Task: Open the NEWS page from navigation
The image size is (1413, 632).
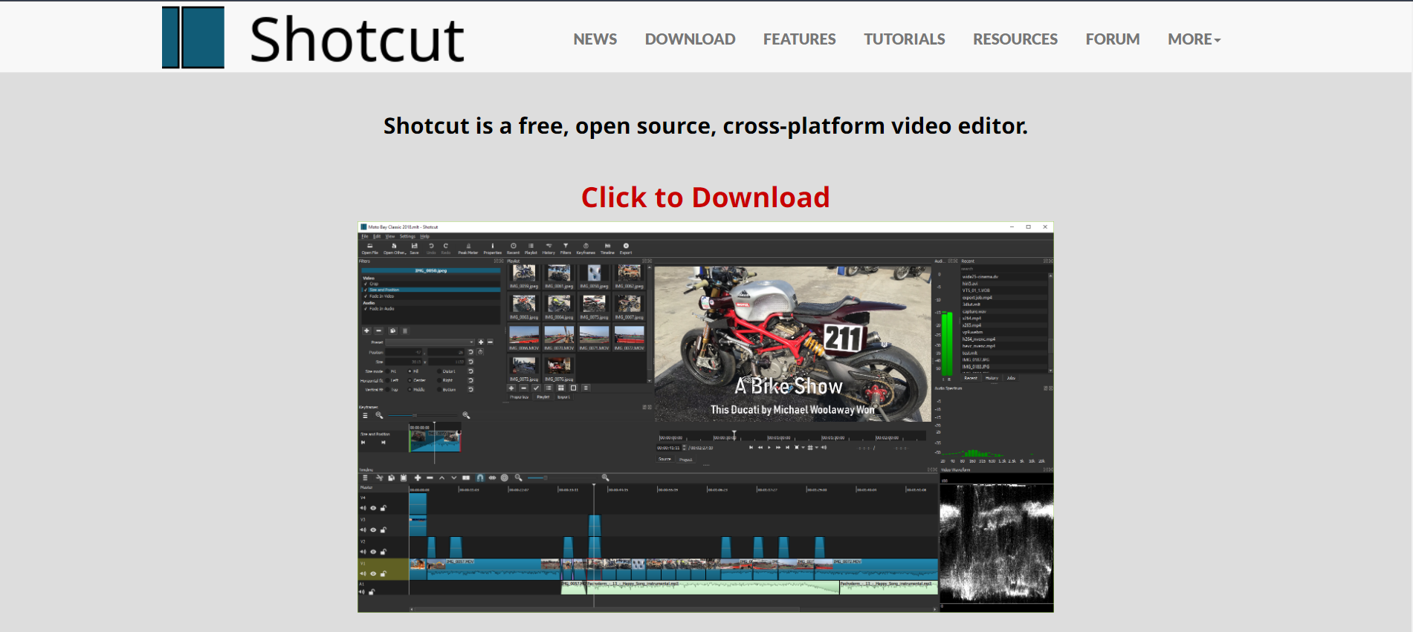Action: pyautogui.click(x=595, y=39)
